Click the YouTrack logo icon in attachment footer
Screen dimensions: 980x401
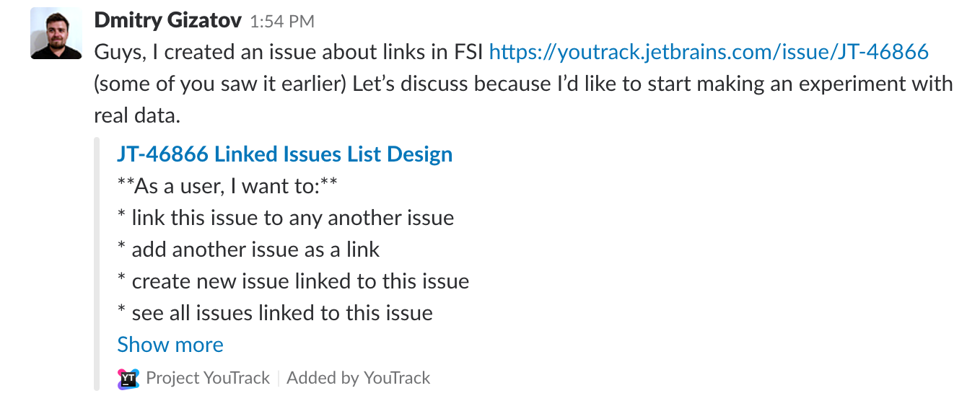click(128, 378)
